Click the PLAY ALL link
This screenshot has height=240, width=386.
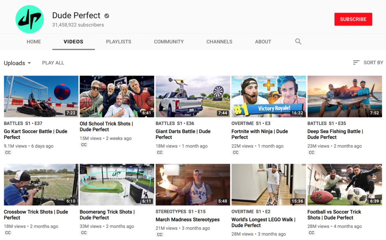(53, 63)
